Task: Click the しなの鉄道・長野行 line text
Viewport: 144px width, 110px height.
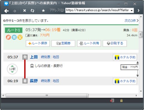Action: pos(49,66)
